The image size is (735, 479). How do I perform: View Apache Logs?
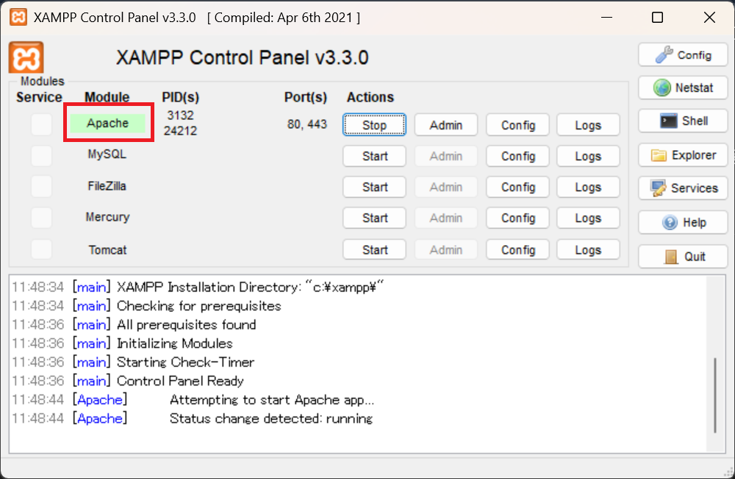588,124
